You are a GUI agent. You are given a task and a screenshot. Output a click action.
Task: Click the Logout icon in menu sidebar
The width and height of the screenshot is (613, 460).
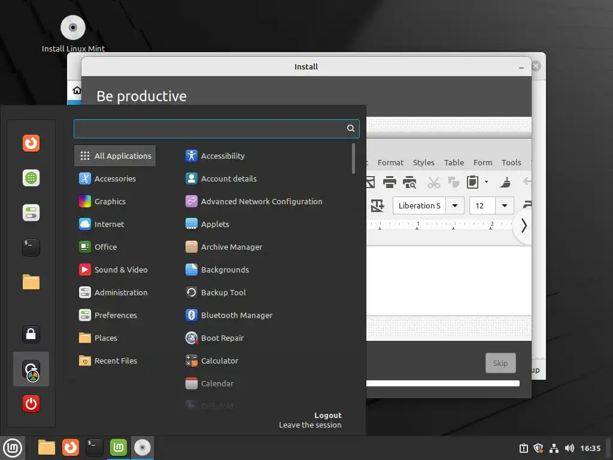point(31,369)
